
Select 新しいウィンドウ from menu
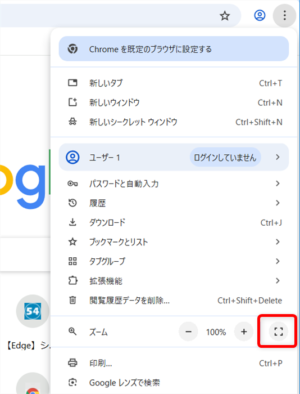pos(174,102)
